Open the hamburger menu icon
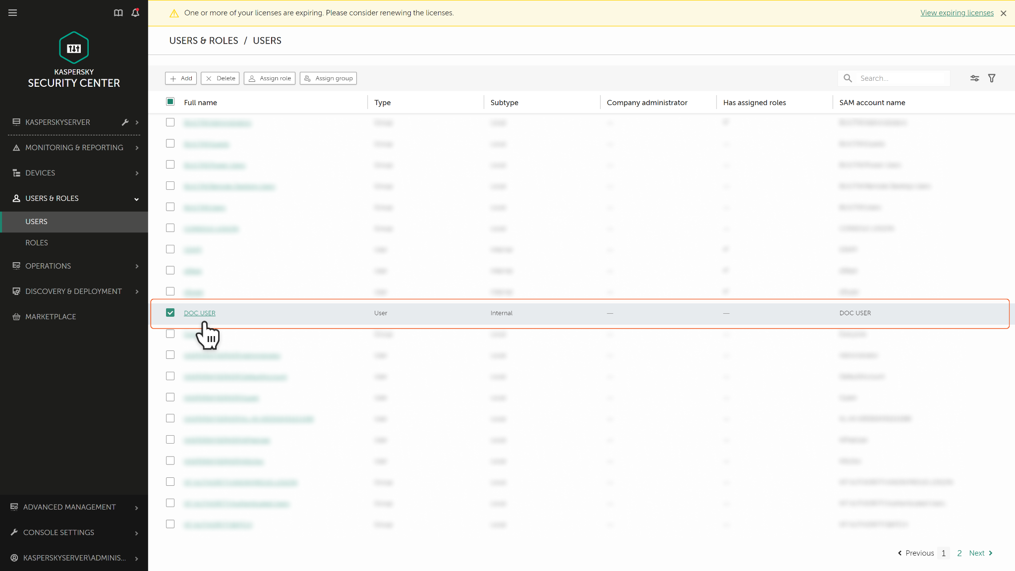The image size is (1015, 571). click(13, 13)
